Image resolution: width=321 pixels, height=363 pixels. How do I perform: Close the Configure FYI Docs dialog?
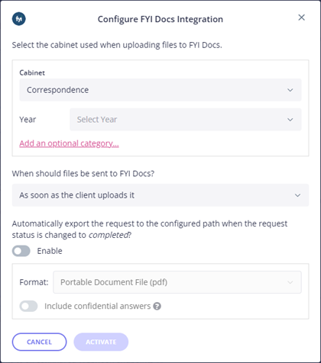click(301, 18)
